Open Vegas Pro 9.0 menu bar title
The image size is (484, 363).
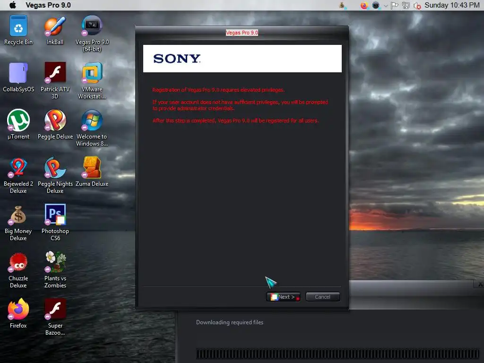(48, 5)
